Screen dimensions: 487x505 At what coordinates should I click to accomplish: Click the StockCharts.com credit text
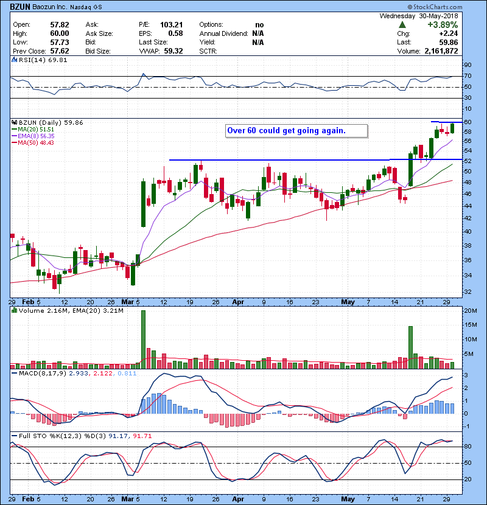point(435,7)
